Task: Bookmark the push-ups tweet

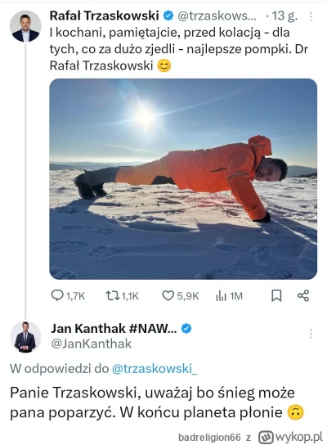Action: coord(276,296)
